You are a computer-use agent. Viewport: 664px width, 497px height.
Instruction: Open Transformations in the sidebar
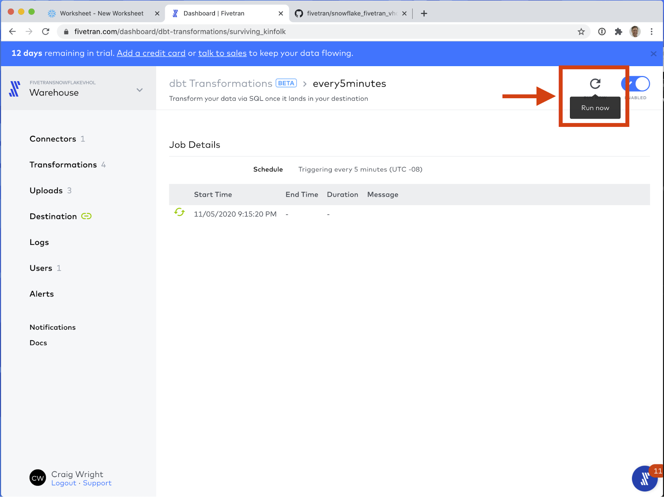pos(63,165)
